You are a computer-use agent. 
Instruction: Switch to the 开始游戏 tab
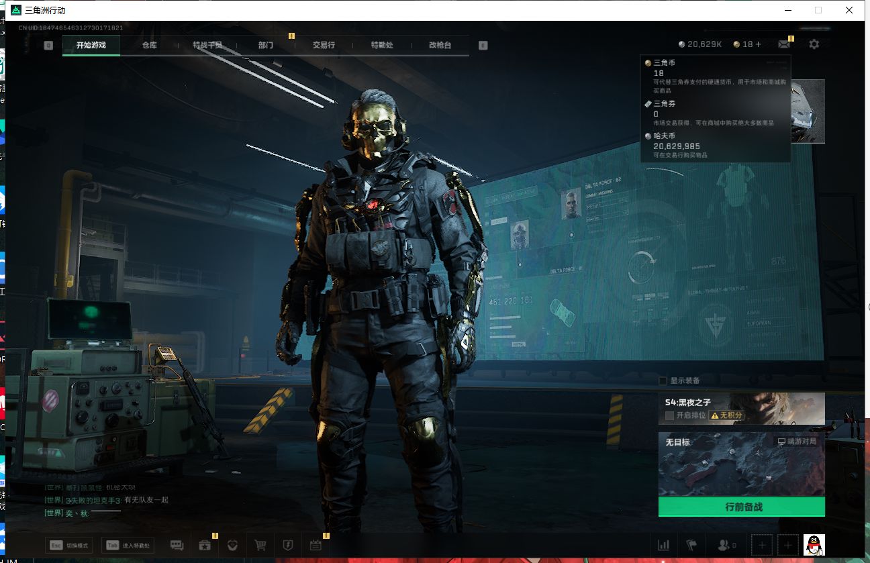click(91, 45)
